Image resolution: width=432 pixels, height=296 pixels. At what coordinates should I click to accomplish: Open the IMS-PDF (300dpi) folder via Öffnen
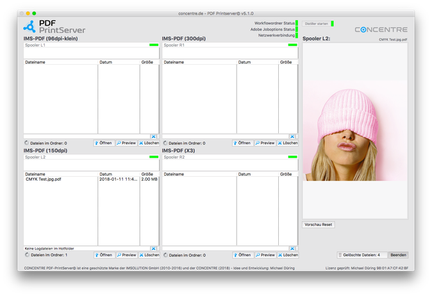(242, 143)
